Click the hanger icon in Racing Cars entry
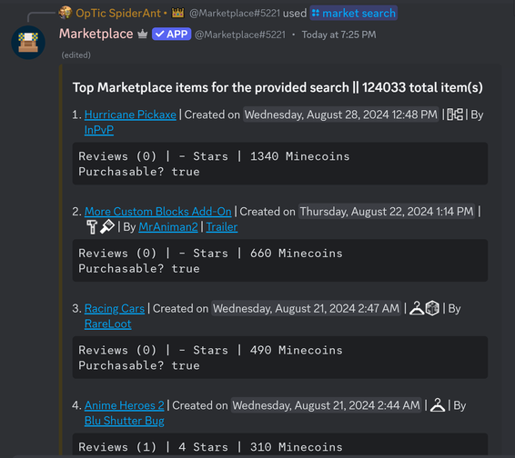The height and width of the screenshot is (458, 515). point(417,308)
